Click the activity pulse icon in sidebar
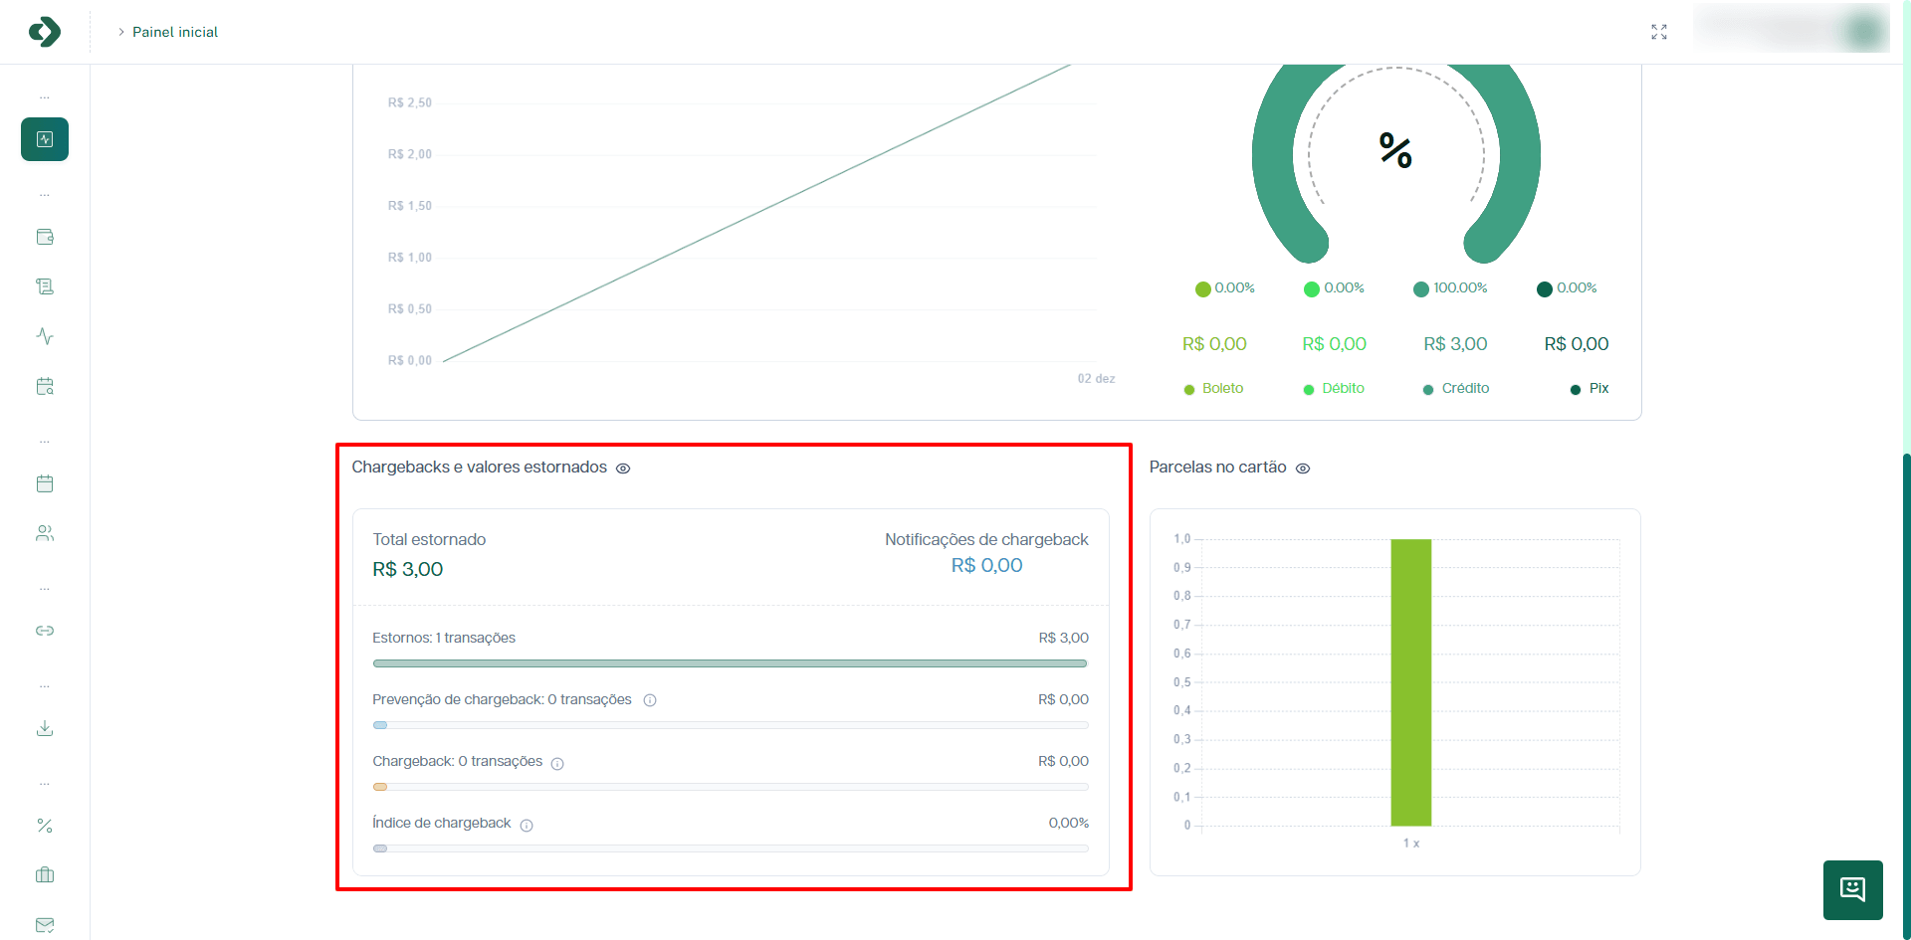The image size is (1911, 940). pos(44,336)
